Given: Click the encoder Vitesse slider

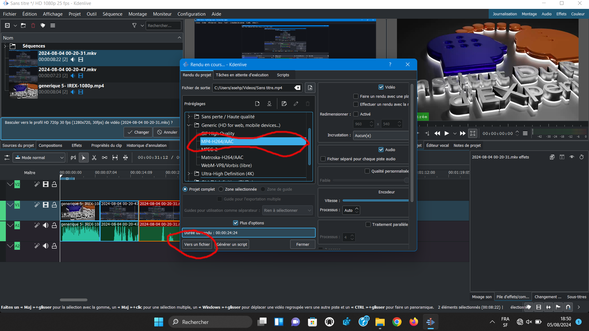Looking at the screenshot, I should [375, 200].
